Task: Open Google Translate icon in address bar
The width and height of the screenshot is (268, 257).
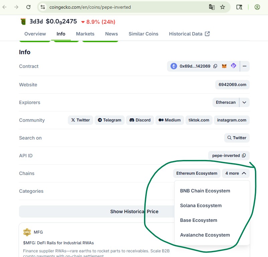Action: pos(212,7)
